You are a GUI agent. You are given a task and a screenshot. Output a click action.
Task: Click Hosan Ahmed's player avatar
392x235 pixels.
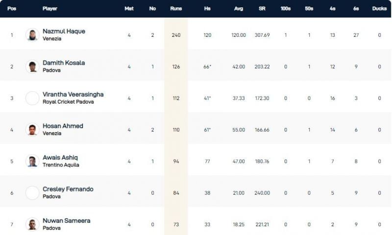tap(32, 130)
